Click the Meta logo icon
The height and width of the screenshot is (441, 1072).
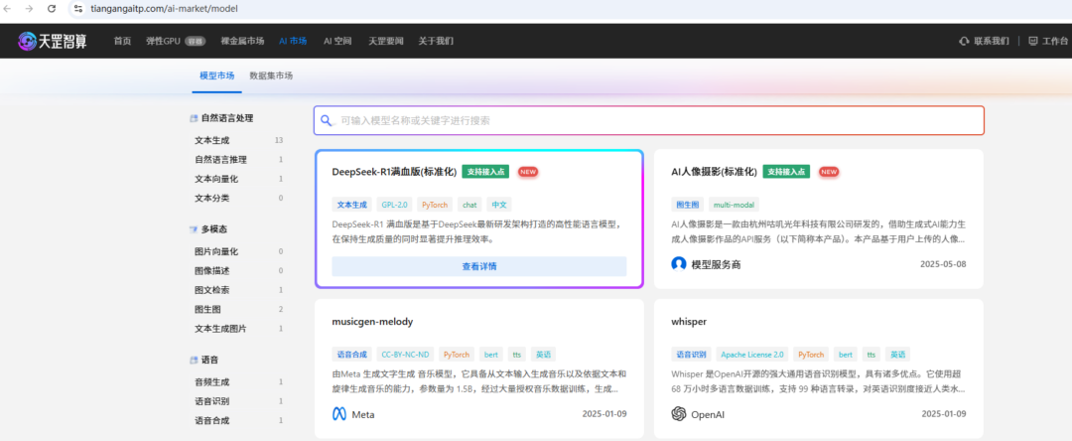click(339, 414)
